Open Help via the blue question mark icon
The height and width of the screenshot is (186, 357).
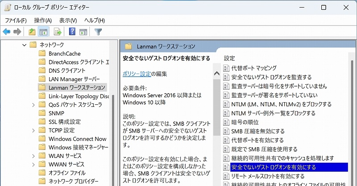72,32
